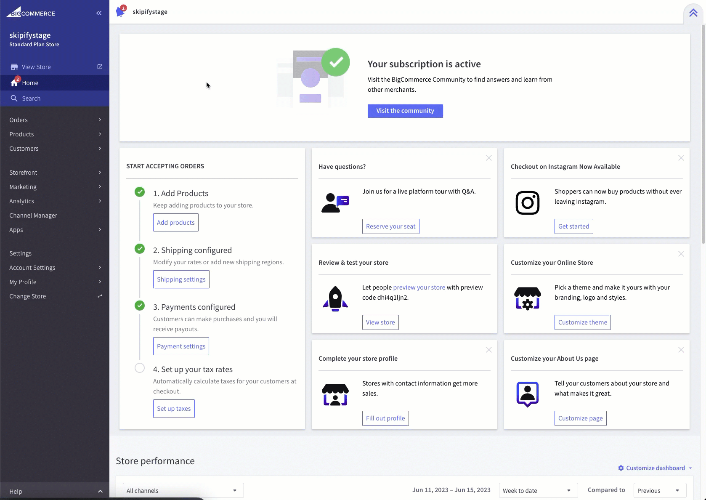Open Payment settings
Screen dimensions: 706x500
pos(181,346)
